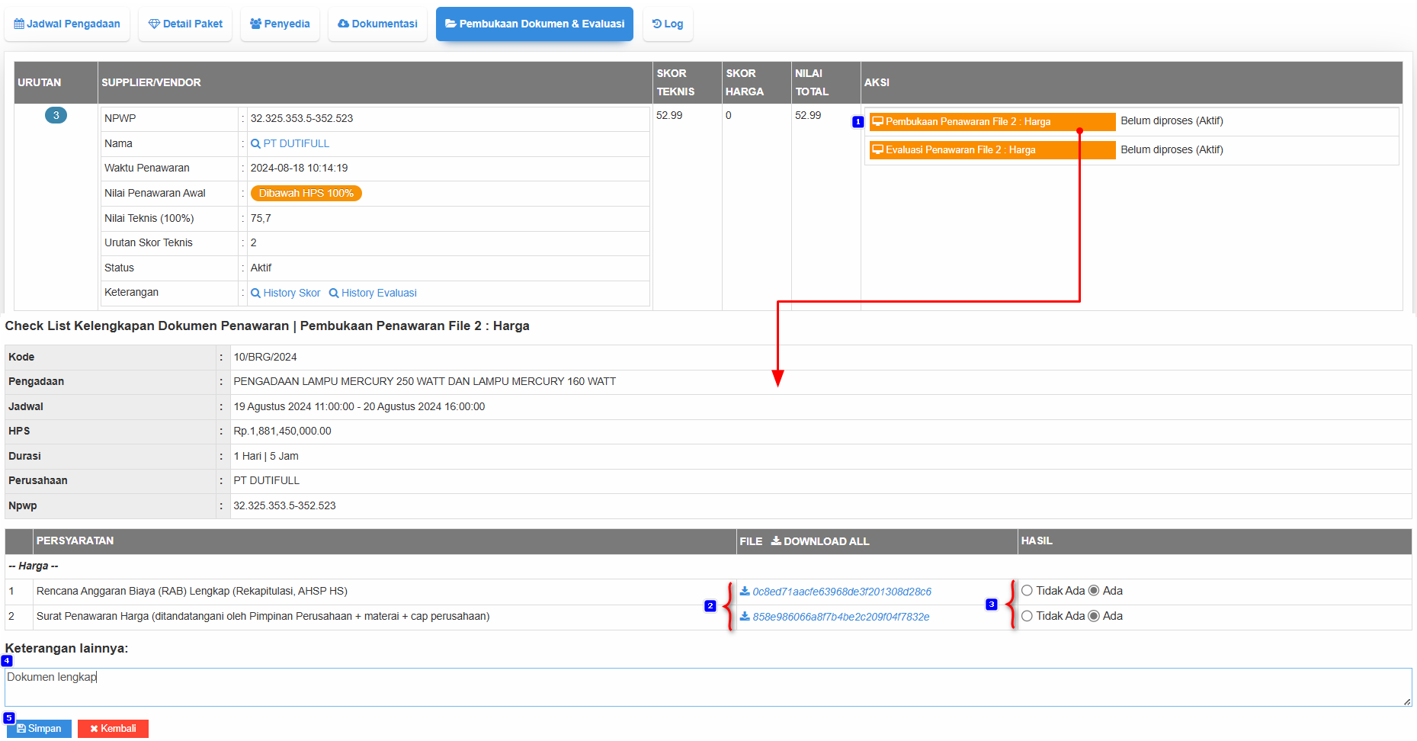The height and width of the screenshot is (741, 1417).
Task: Save the checklist with Simpan
Action: coord(40,729)
